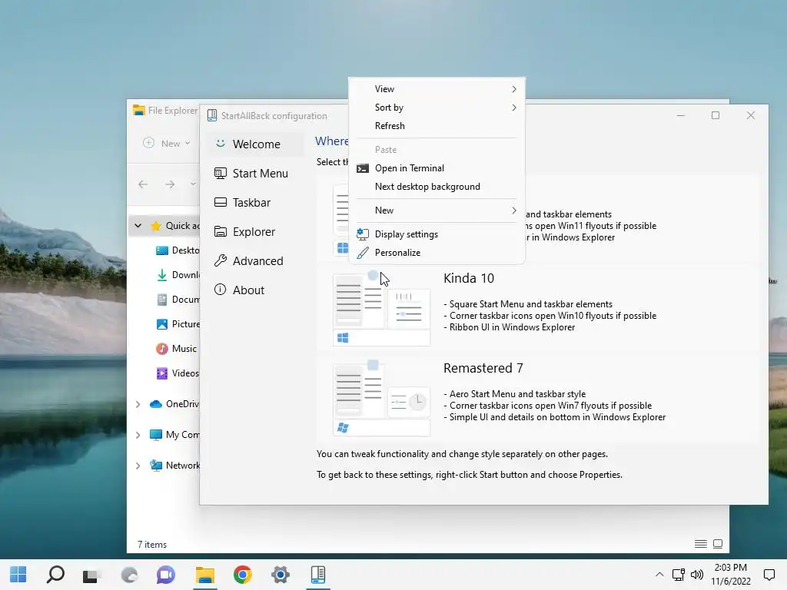
Task: Click the Terminal icon in context menu
Action: click(x=363, y=168)
